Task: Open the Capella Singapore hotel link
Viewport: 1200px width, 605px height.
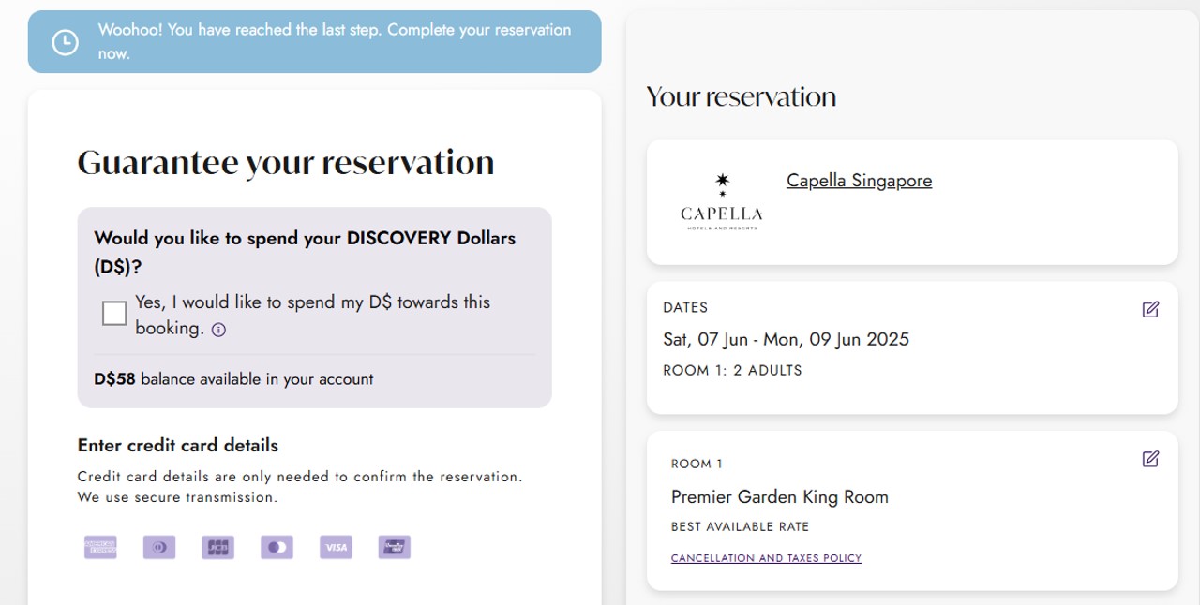Action: 860,181
